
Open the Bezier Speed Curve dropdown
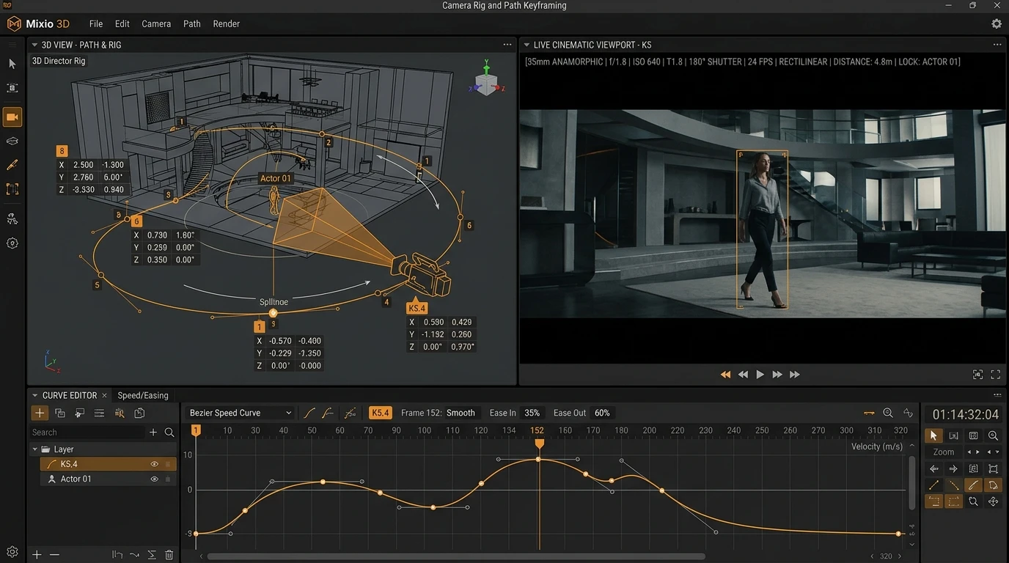tap(240, 413)
